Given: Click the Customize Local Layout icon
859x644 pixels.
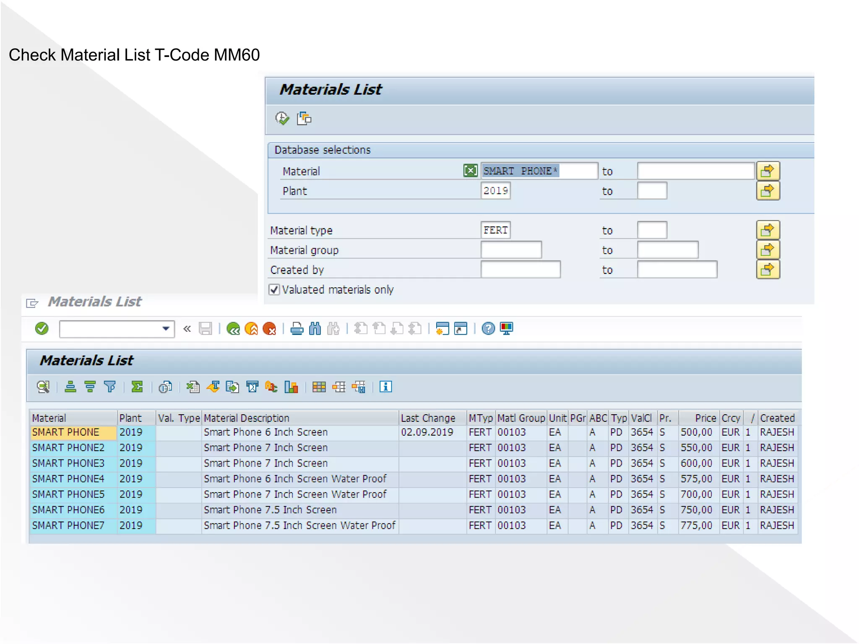Looking at the screenshot, I should pyautogui.click(x=507, y=329).
